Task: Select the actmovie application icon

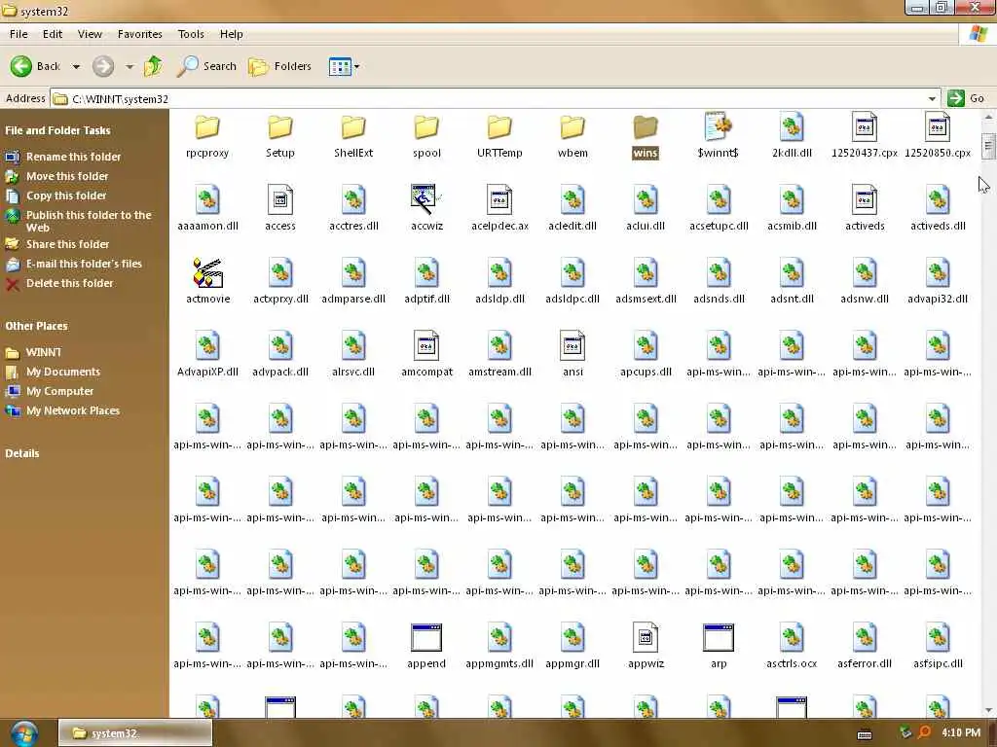Action: point(207,272)
